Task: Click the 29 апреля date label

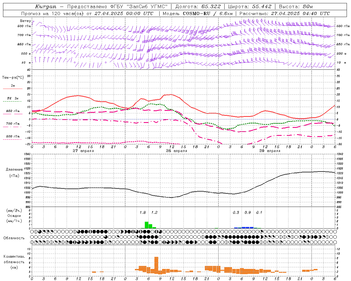Action: tap(270, 151)
